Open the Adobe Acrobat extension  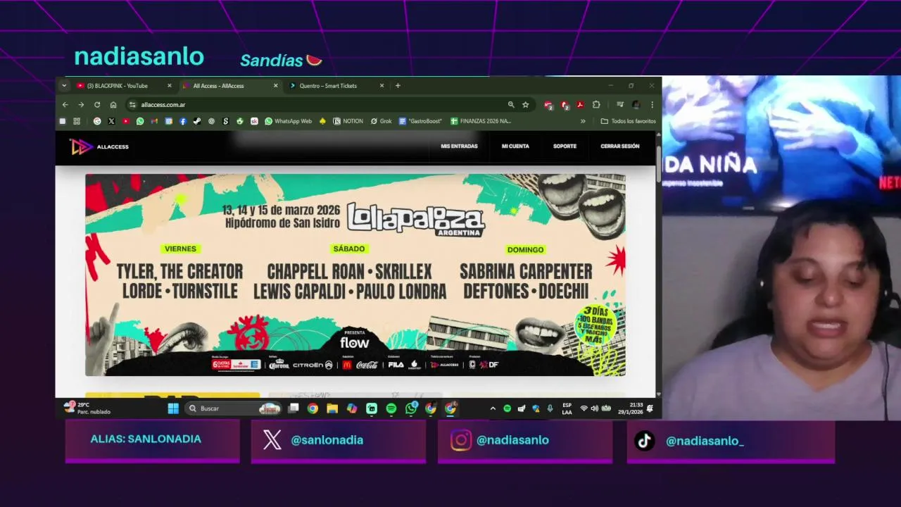coord(580,105)
